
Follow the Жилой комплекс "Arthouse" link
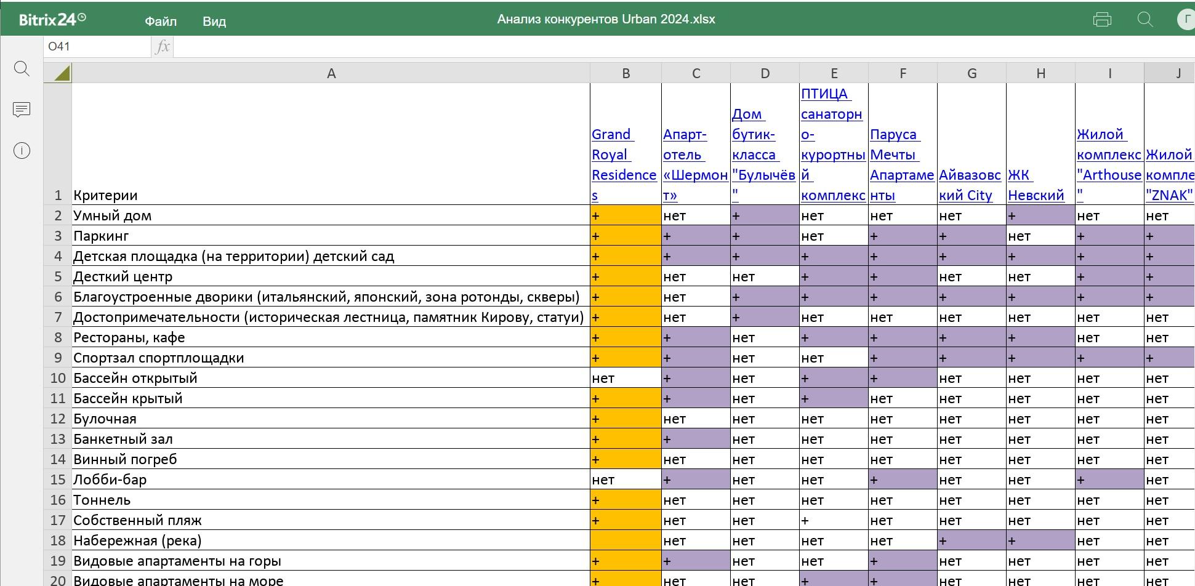point(1109,164)
